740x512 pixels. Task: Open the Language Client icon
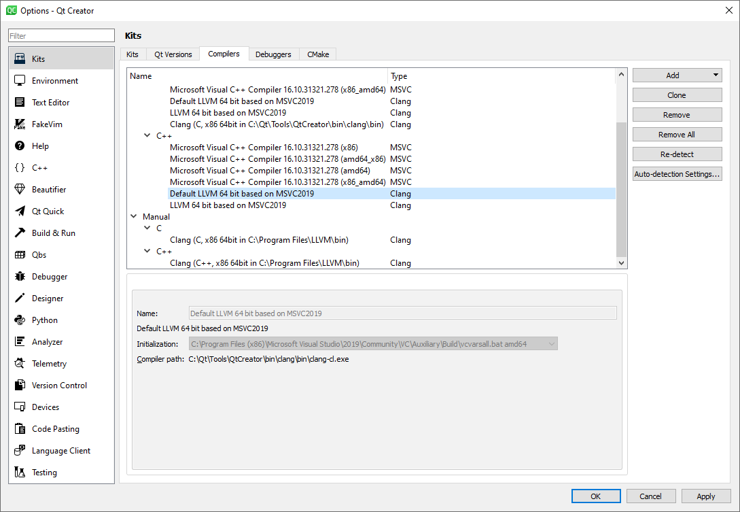[x=20, y=450]
